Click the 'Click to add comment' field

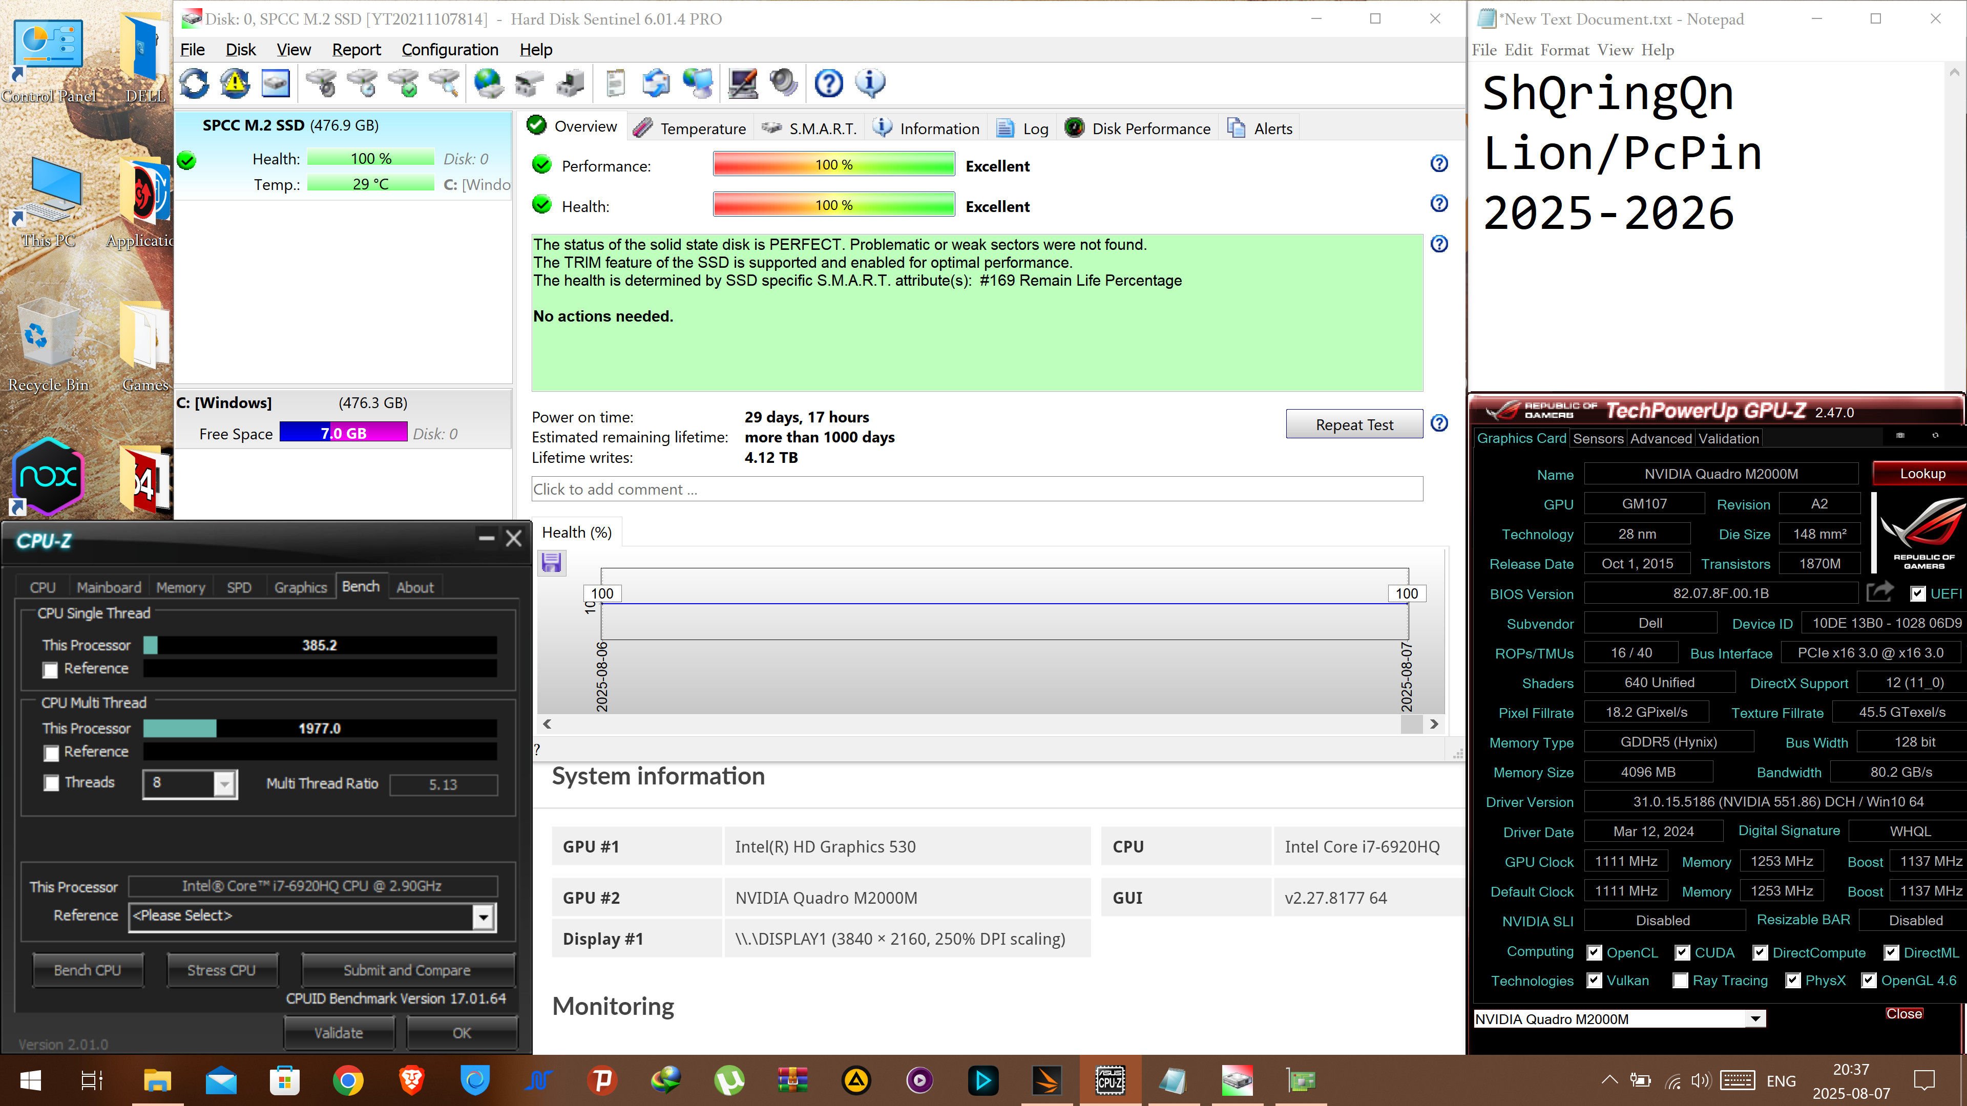pos(977,490)
